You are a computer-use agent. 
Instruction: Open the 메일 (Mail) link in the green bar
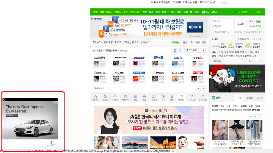(96, 12)
